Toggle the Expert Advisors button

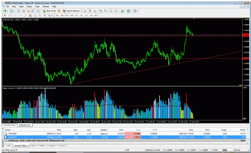point(71,11)
